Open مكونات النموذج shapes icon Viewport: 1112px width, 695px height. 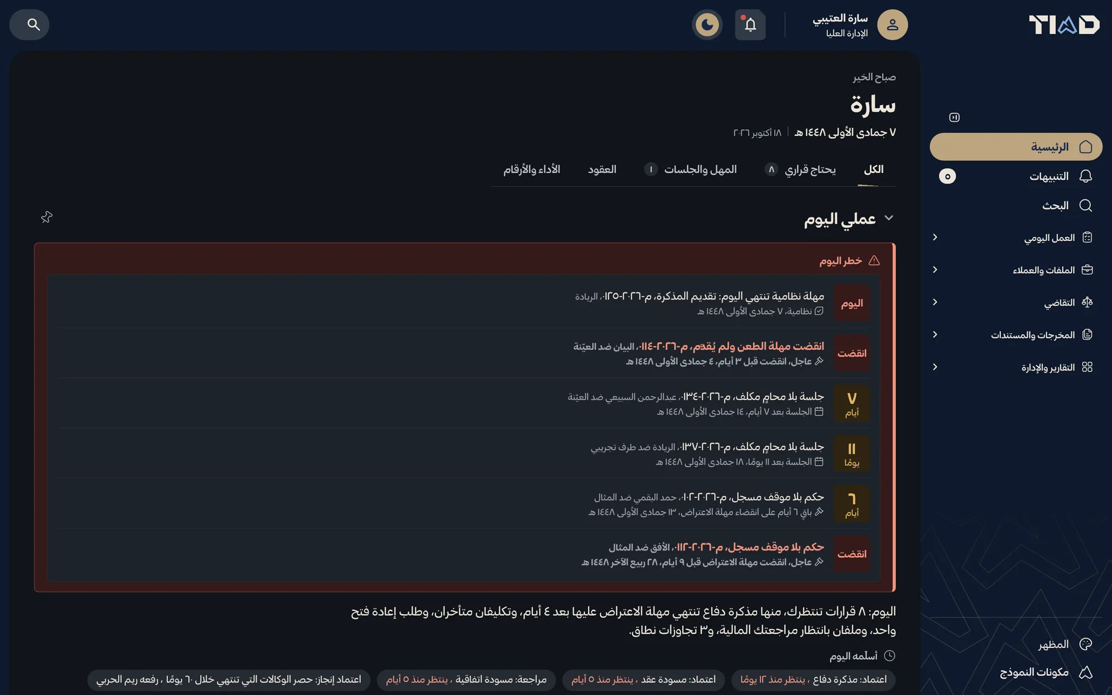[1085, 672]
